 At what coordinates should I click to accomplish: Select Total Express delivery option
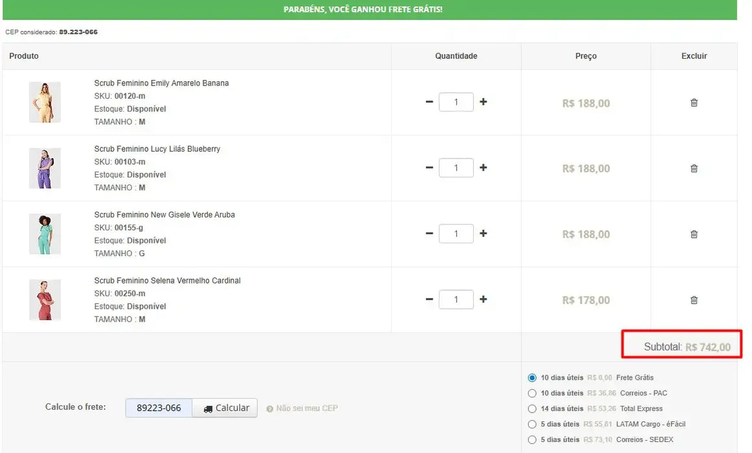pyautogui.click(x=531, y=408)
